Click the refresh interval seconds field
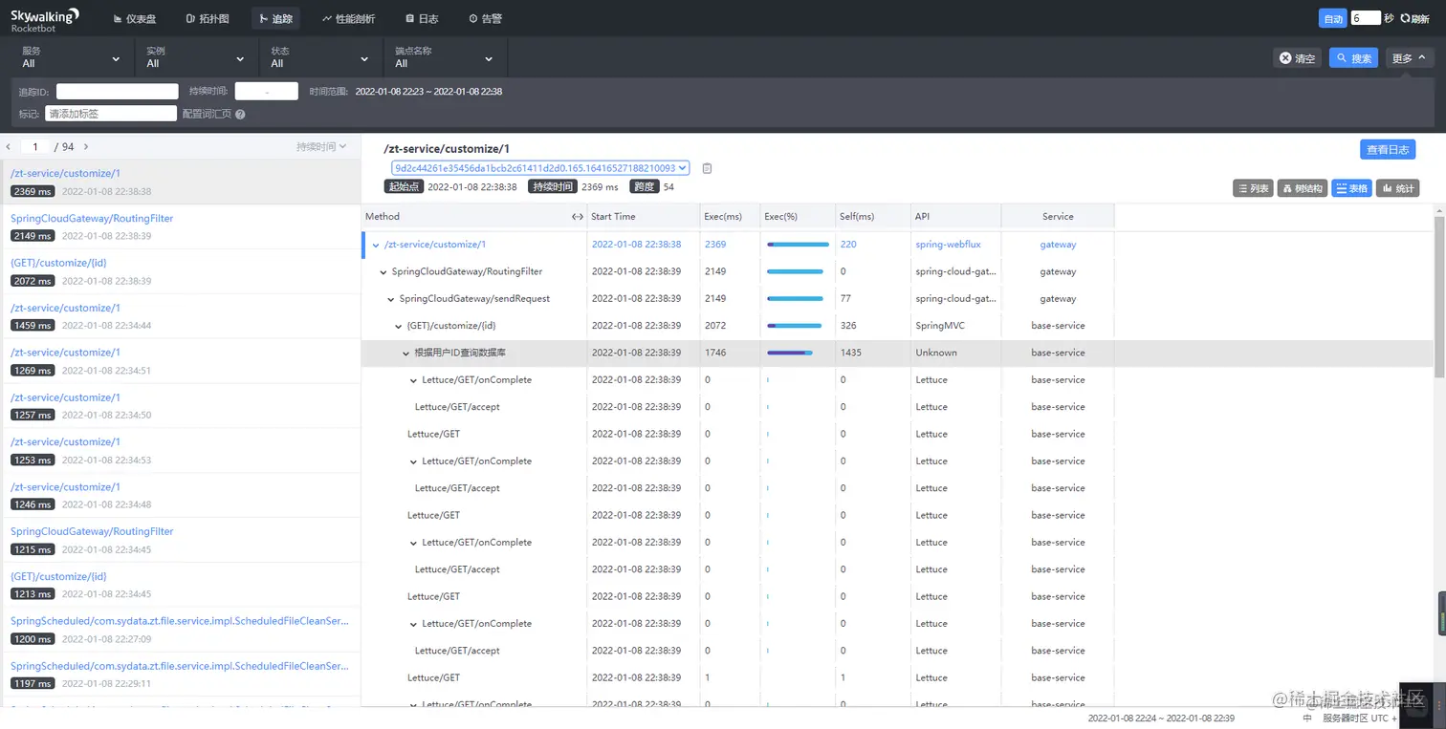 [1365, 18]
